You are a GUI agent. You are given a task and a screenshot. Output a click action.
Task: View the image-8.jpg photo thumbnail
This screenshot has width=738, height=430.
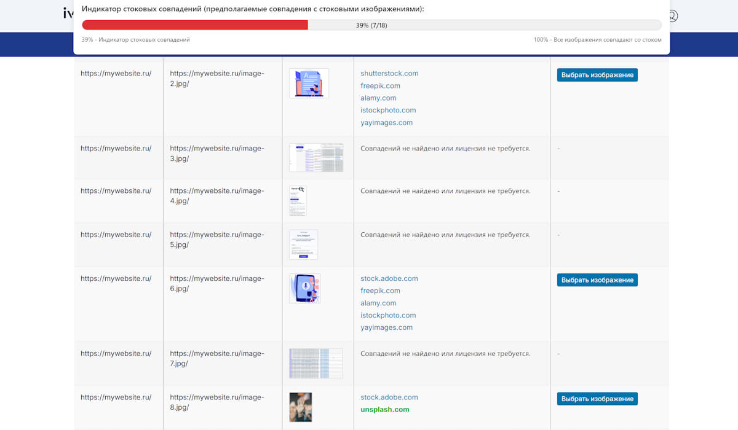(301, 407)
